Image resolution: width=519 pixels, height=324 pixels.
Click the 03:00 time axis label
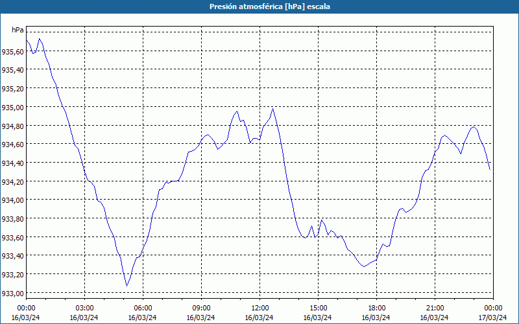(84, 308)
